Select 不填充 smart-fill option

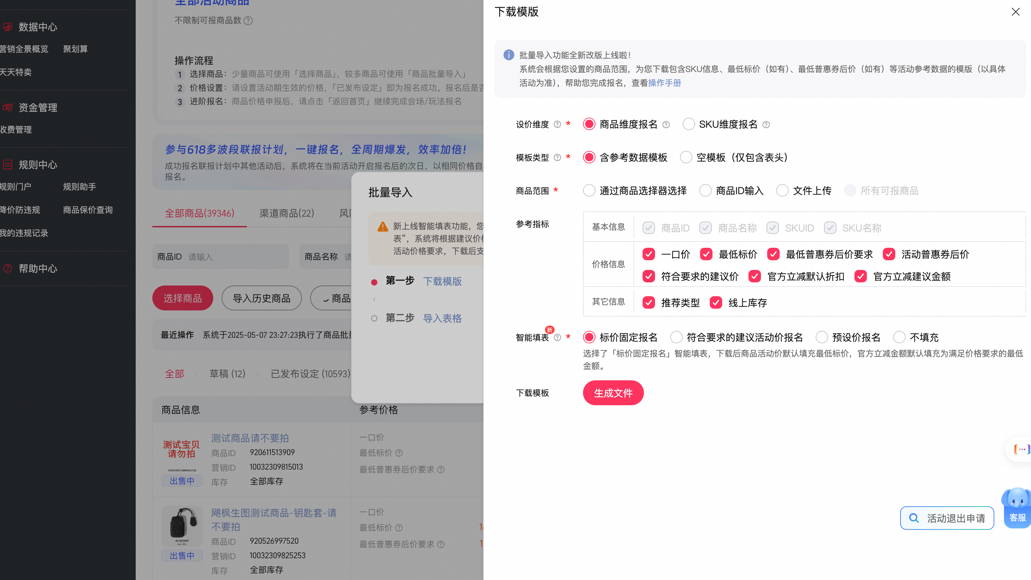click(899, 338)
